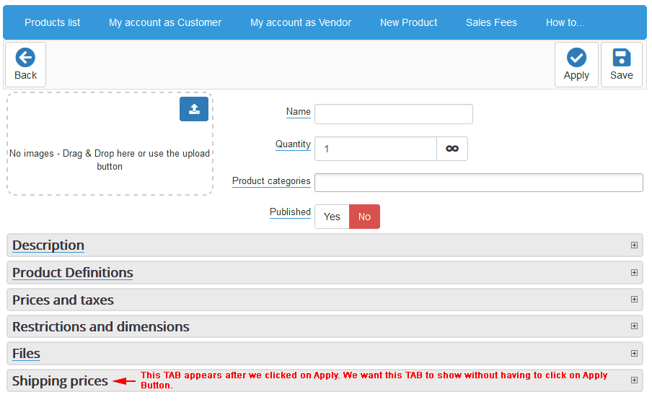652x418 pixels.
Task: Expand the Files section plus icon
Action: point(634,354)
